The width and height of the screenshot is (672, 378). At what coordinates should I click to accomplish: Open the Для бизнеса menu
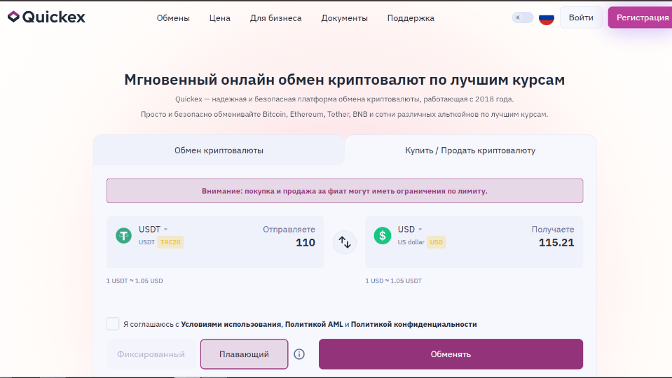pyautogui.click(x=276, y=18)
